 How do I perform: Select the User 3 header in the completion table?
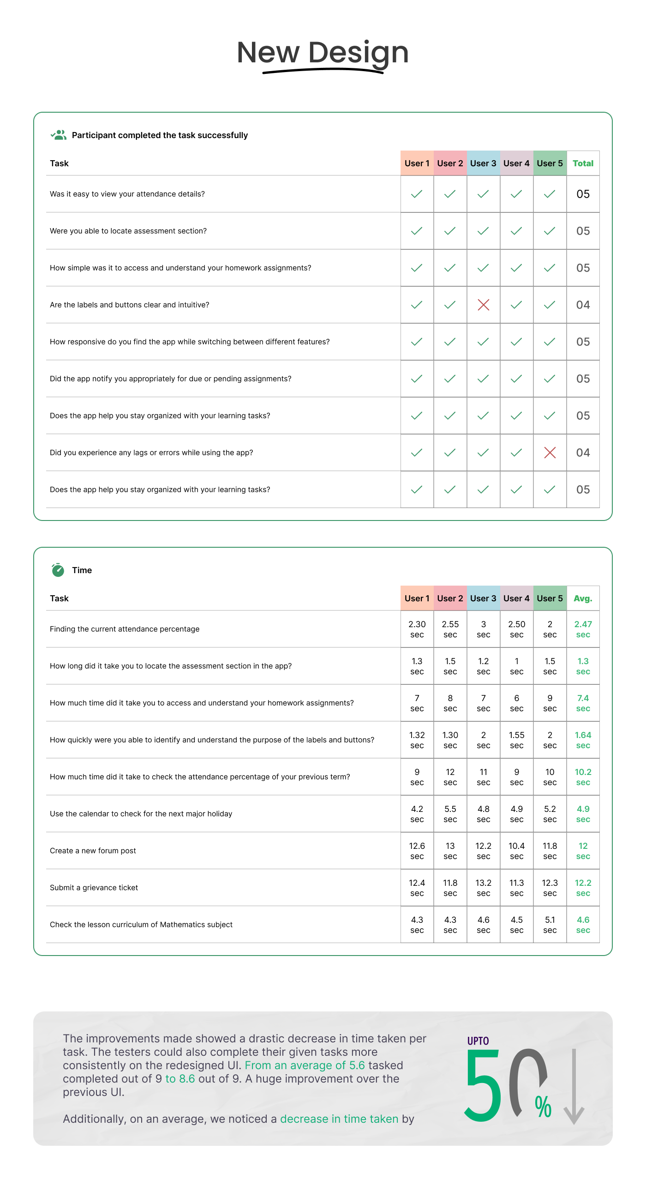coord(483,163)
